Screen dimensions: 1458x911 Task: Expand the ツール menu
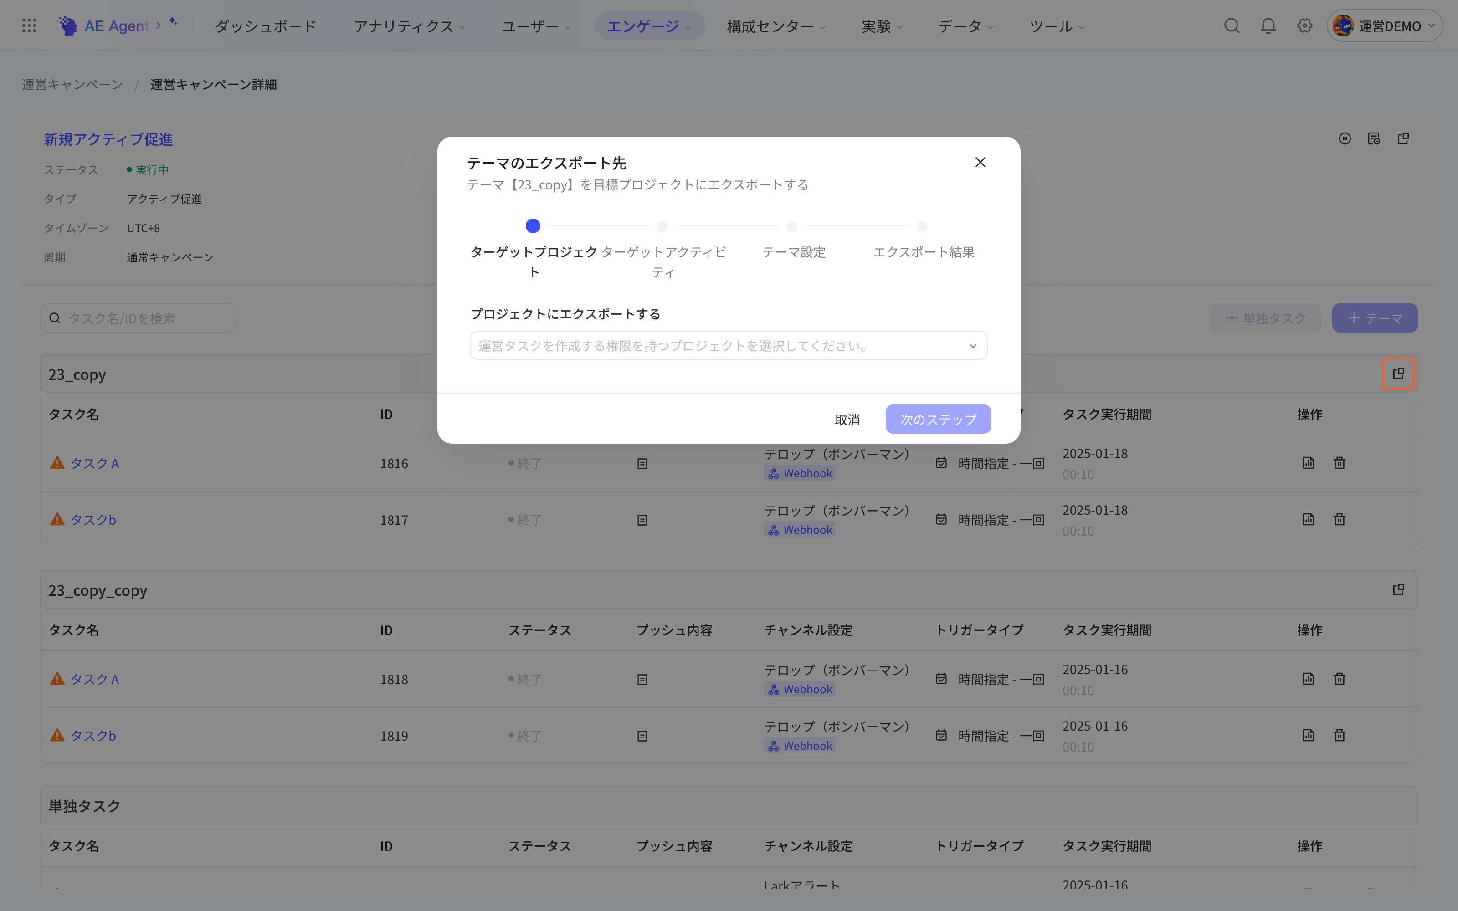[1057, 26]
